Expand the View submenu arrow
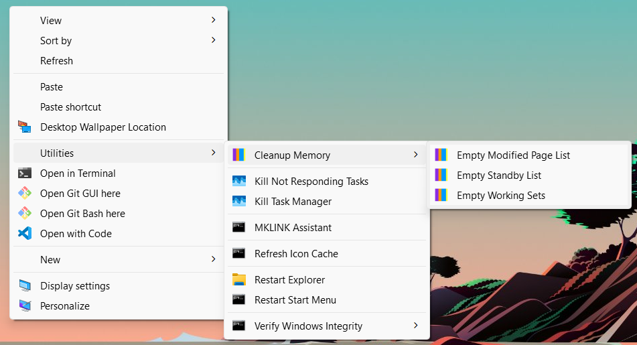 pos(214,20)
